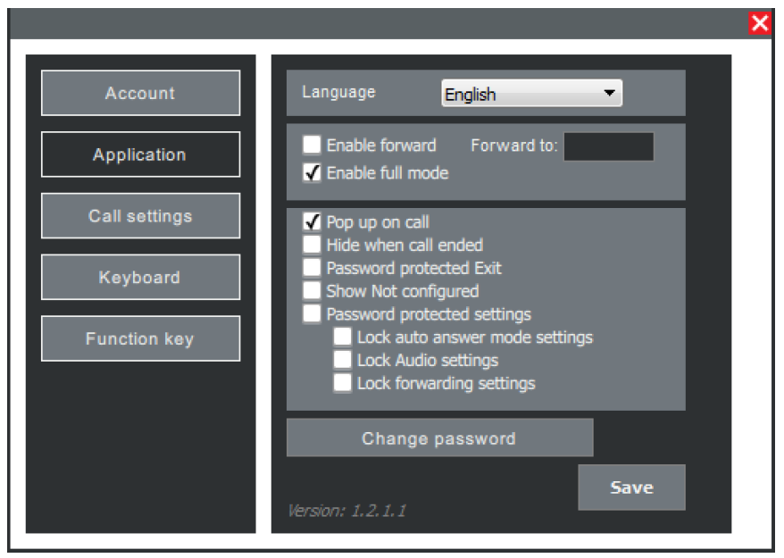
Task: Disable Pop up on call
Action: (312, 221)
